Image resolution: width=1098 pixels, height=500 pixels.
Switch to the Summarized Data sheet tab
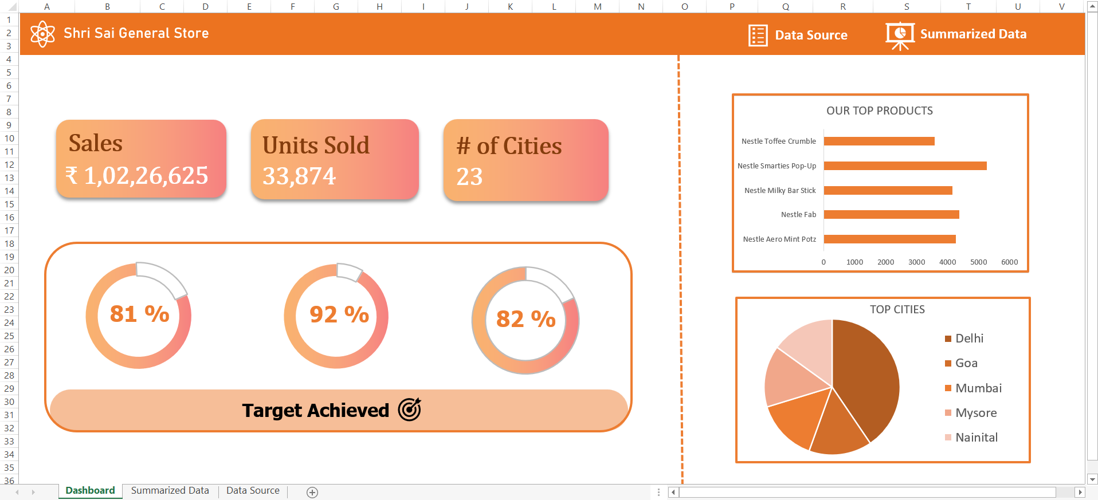point(170,491)
